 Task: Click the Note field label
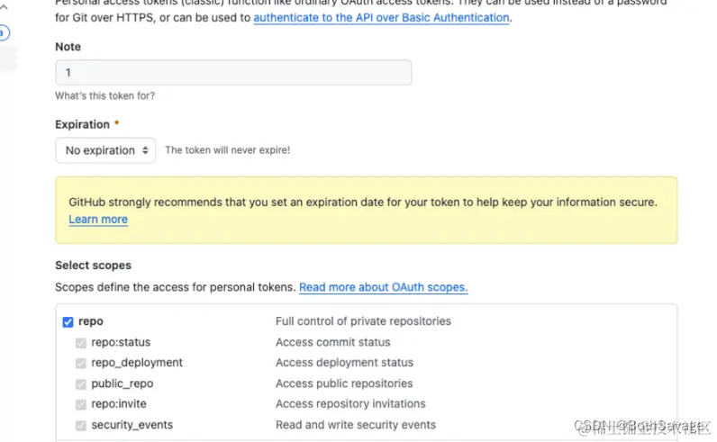[x=68, y=47]
